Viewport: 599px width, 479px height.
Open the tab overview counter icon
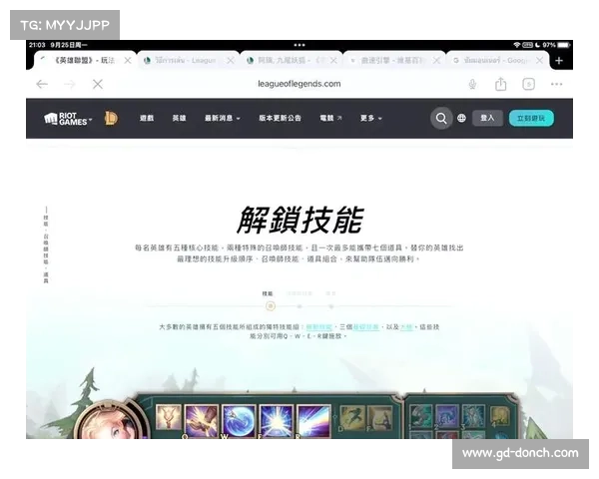coord(529,84)
